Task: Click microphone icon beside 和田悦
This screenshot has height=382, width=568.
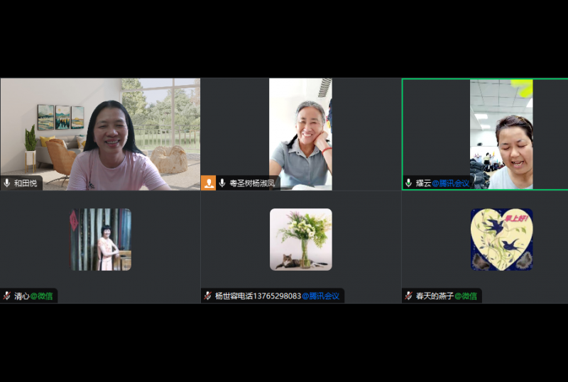Action: tap(7, 183)
